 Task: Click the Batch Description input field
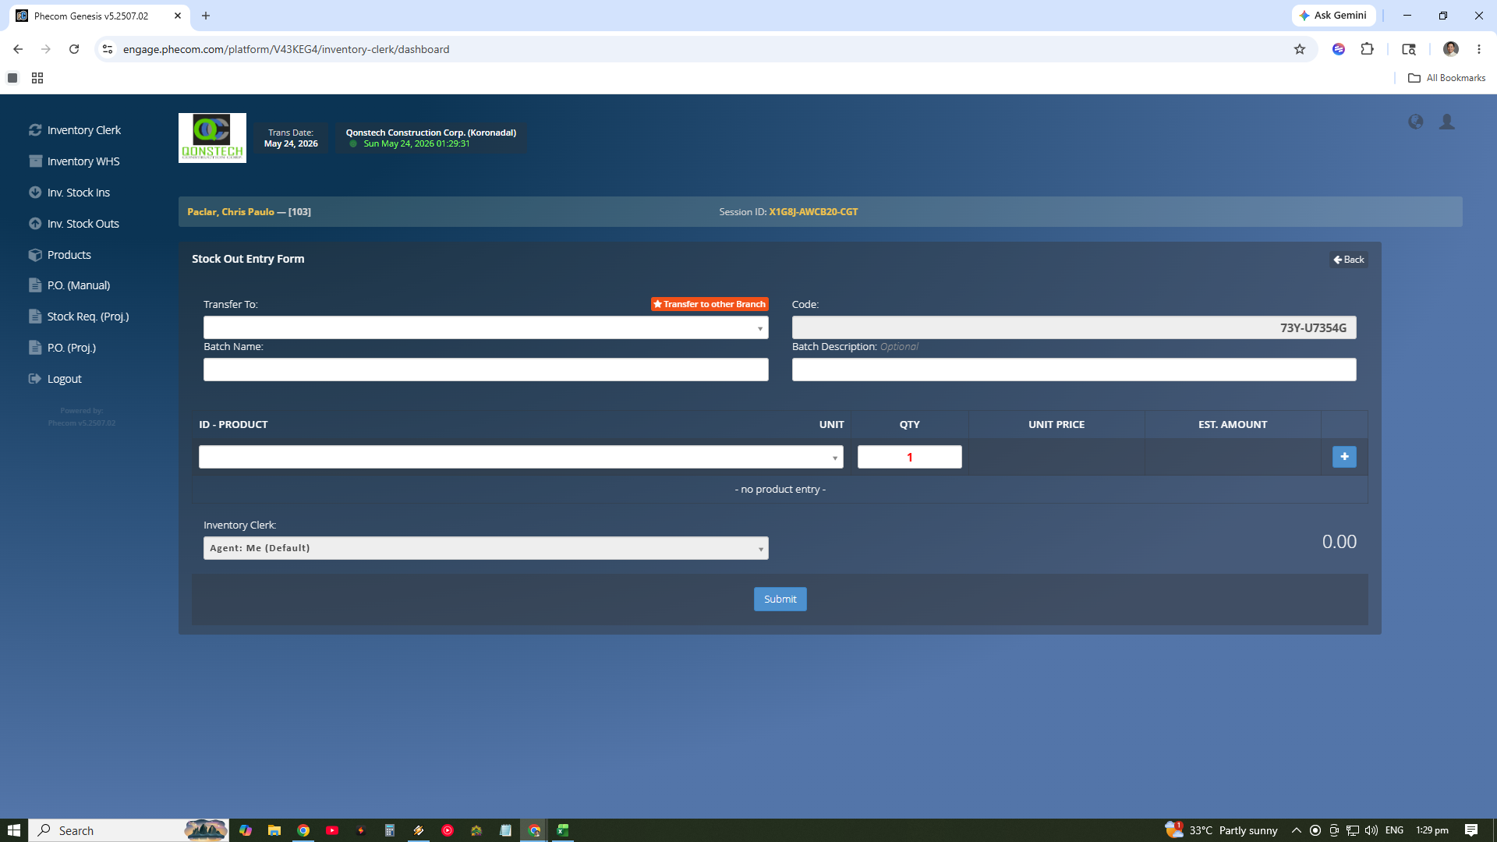[1074, 370]
